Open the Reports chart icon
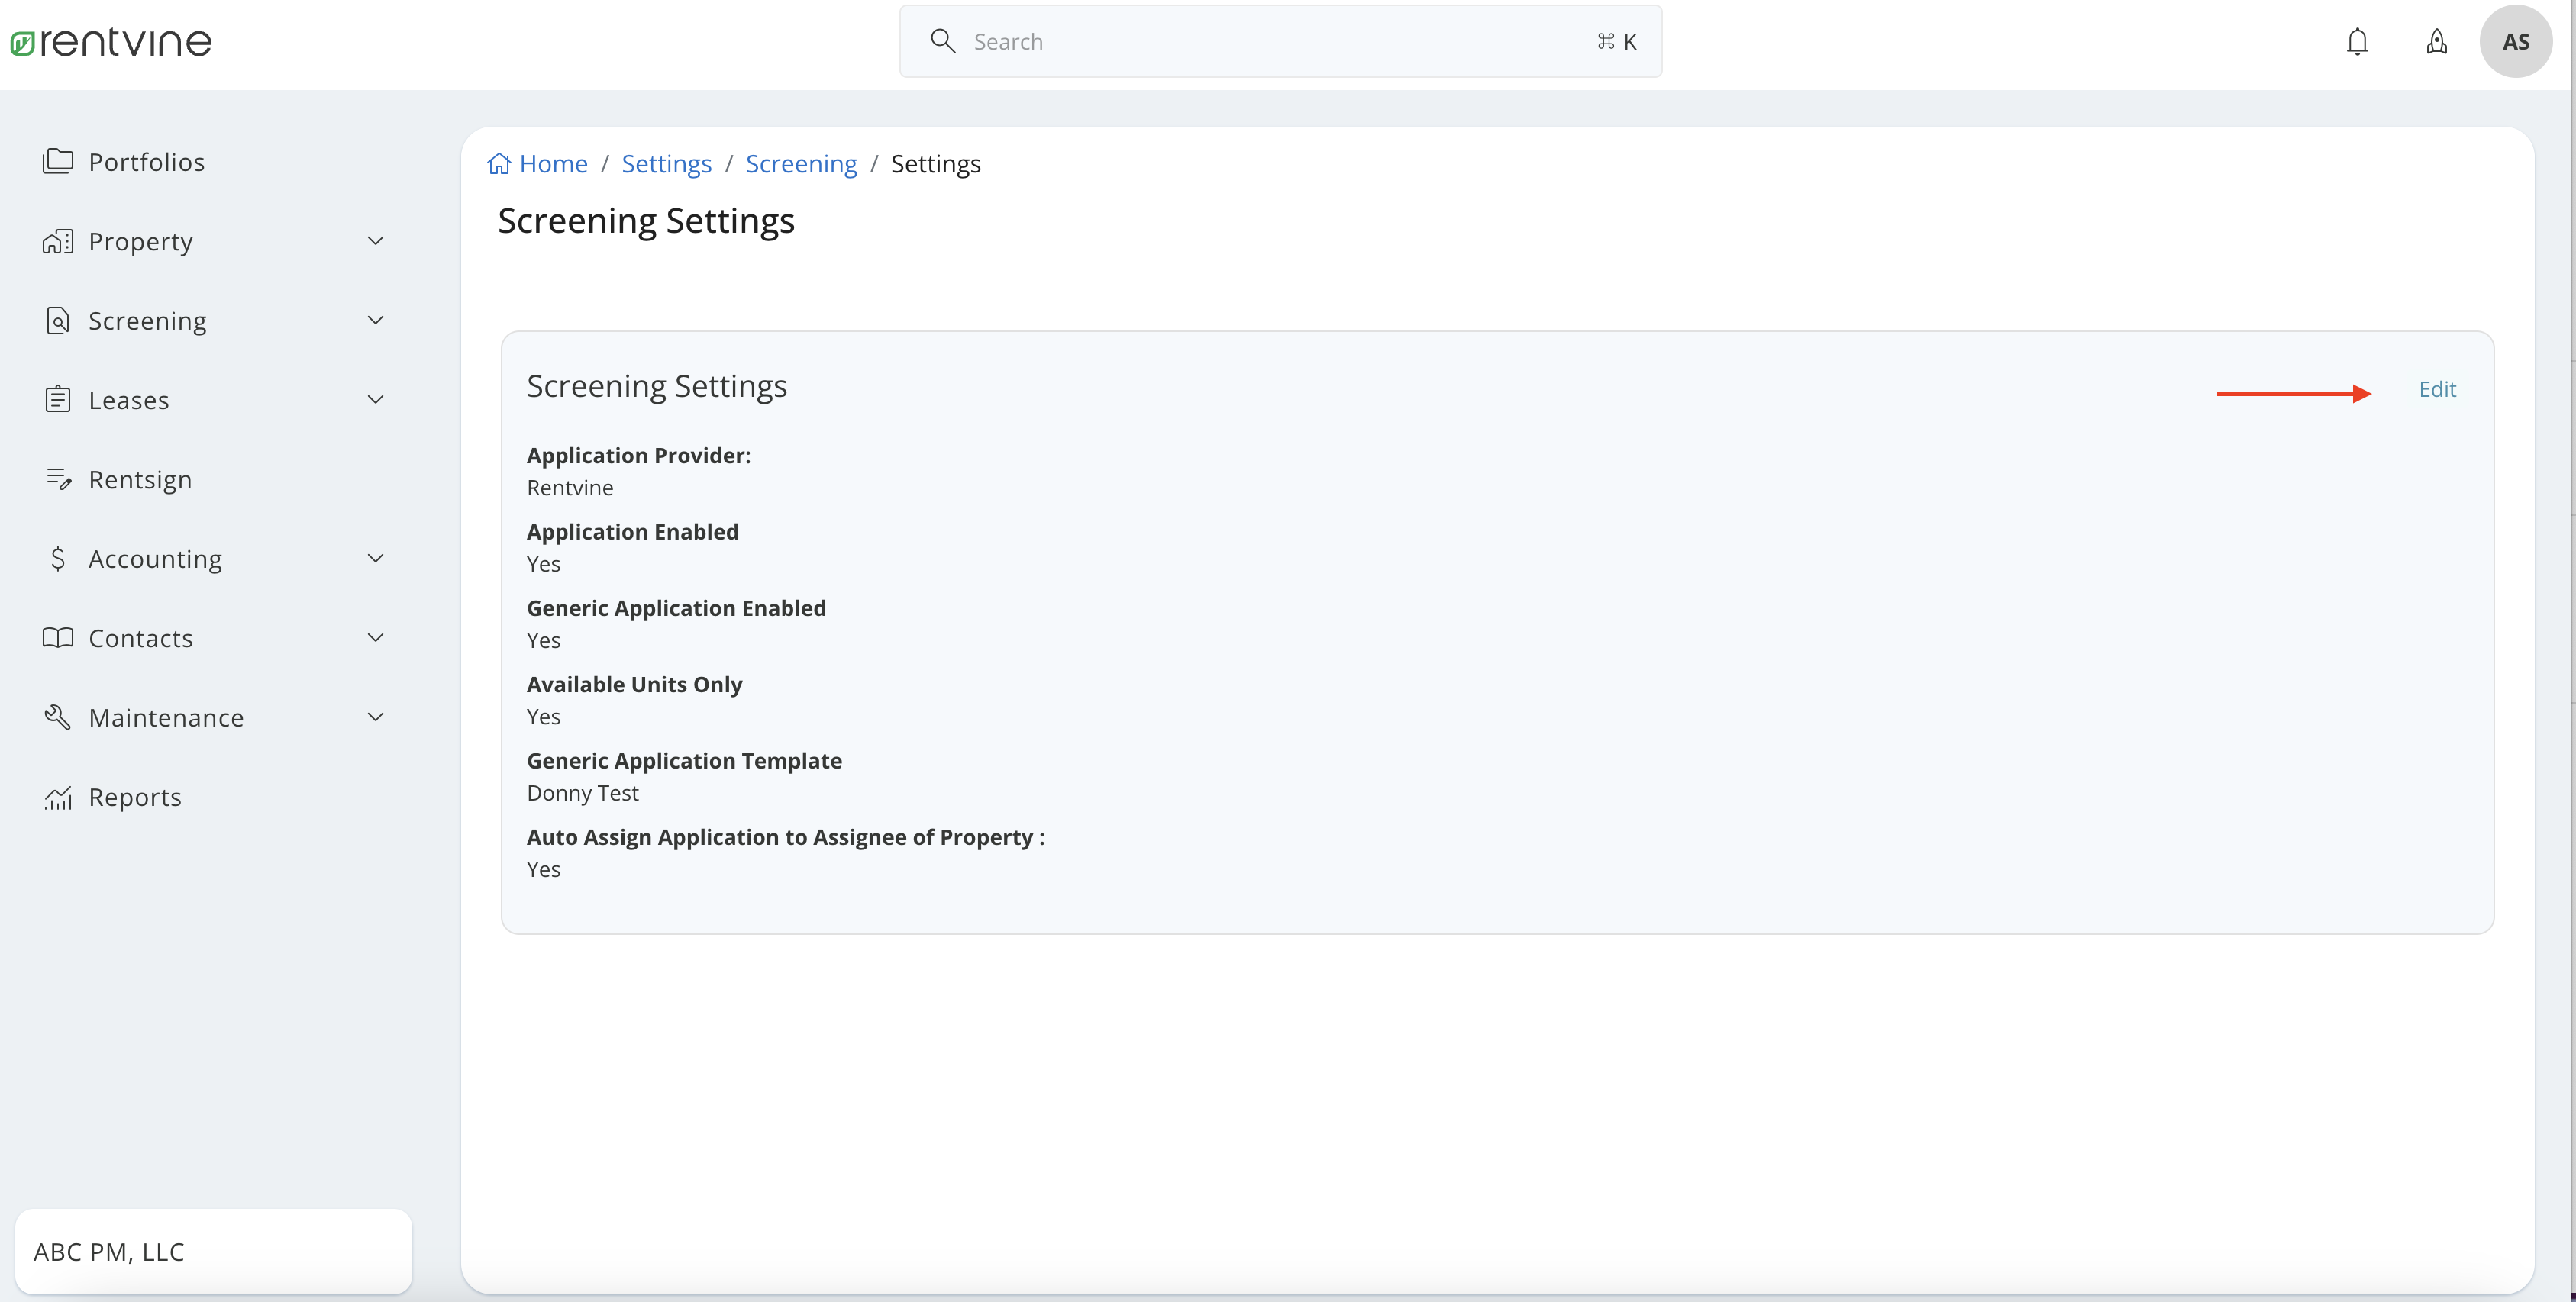Image resolution: width=2576 pixels, height=1302 pixels. point(59,797)
